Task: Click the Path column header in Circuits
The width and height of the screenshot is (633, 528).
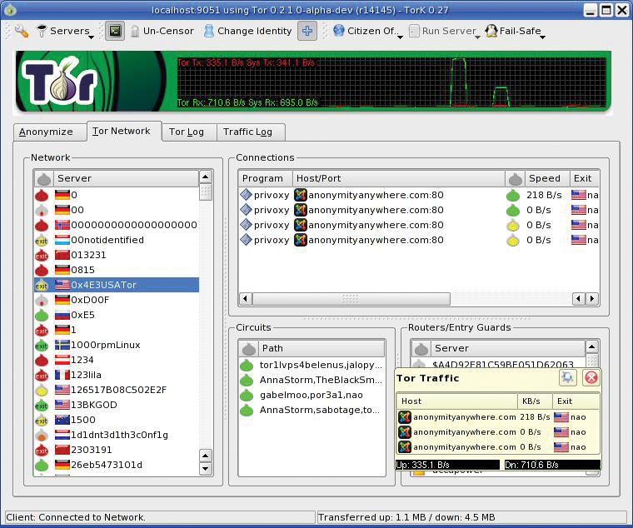Action: click(x=321, y=348)
